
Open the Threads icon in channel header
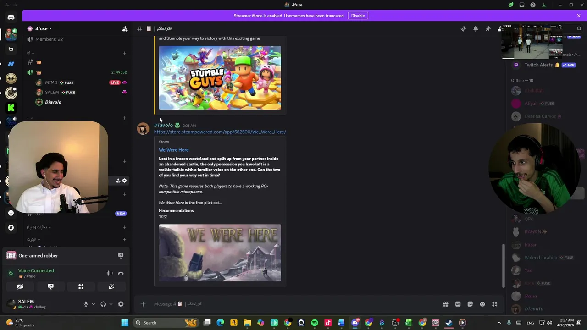[x=463, y=28]
